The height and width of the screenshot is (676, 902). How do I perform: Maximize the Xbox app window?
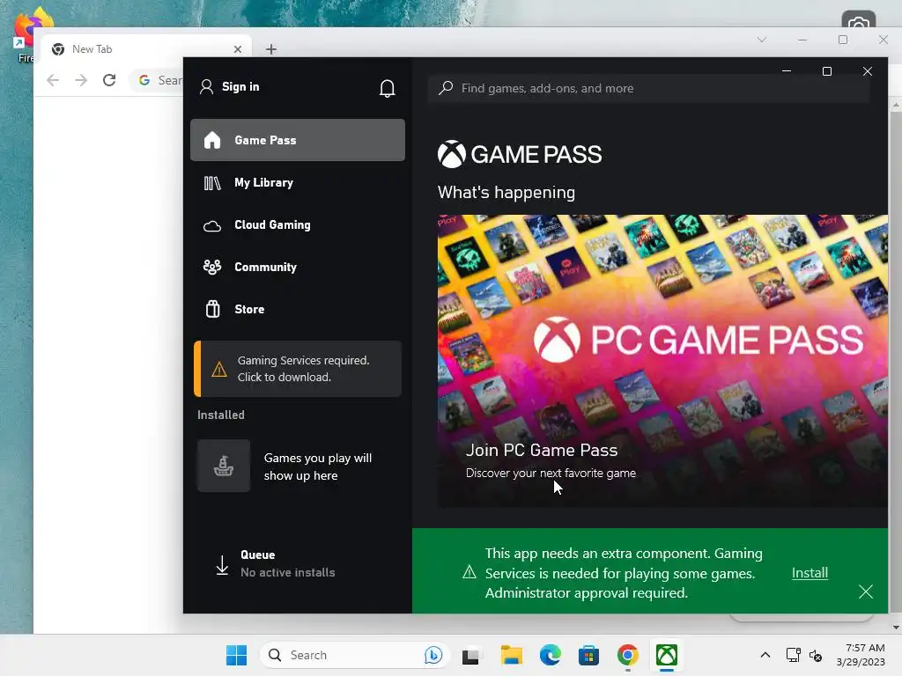pos(826,71)
